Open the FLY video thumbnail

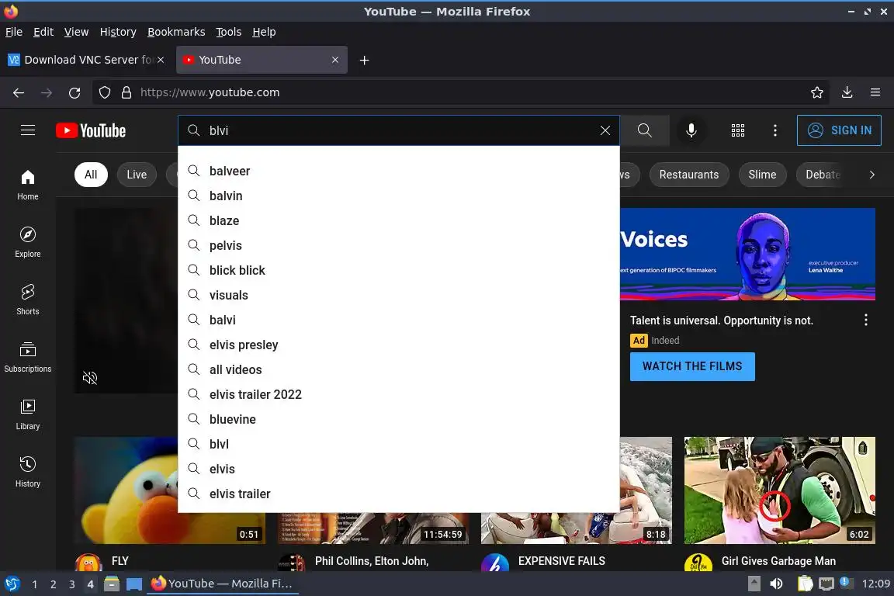(126, 490)
